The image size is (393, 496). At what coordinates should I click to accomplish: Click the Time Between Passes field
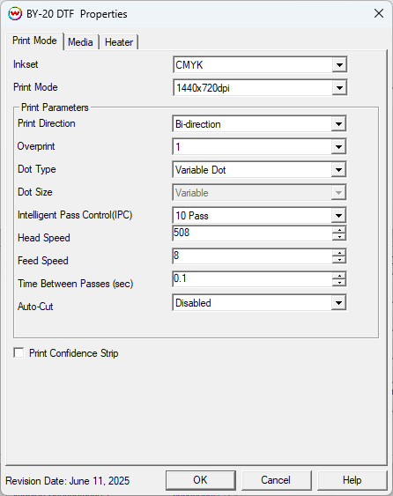coord(252,278)
